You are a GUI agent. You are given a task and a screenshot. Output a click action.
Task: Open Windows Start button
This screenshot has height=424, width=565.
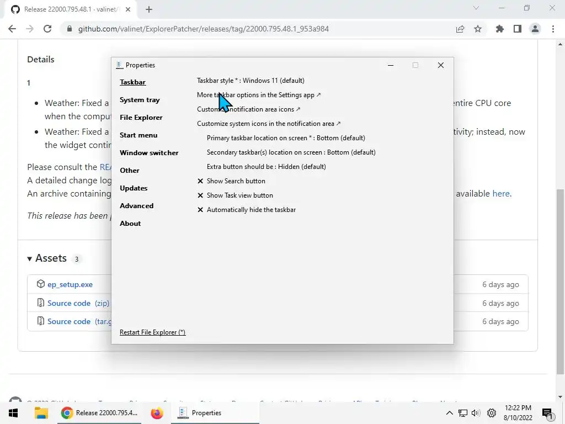(13, 413)
